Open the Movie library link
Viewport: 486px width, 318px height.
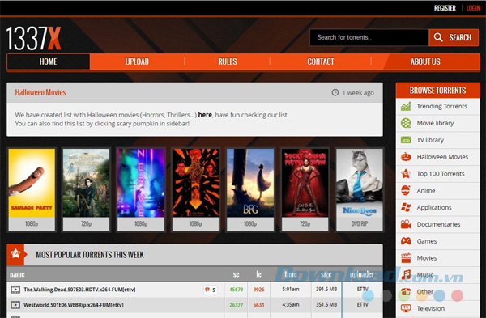pyautogui.click(x=435, y=123)
